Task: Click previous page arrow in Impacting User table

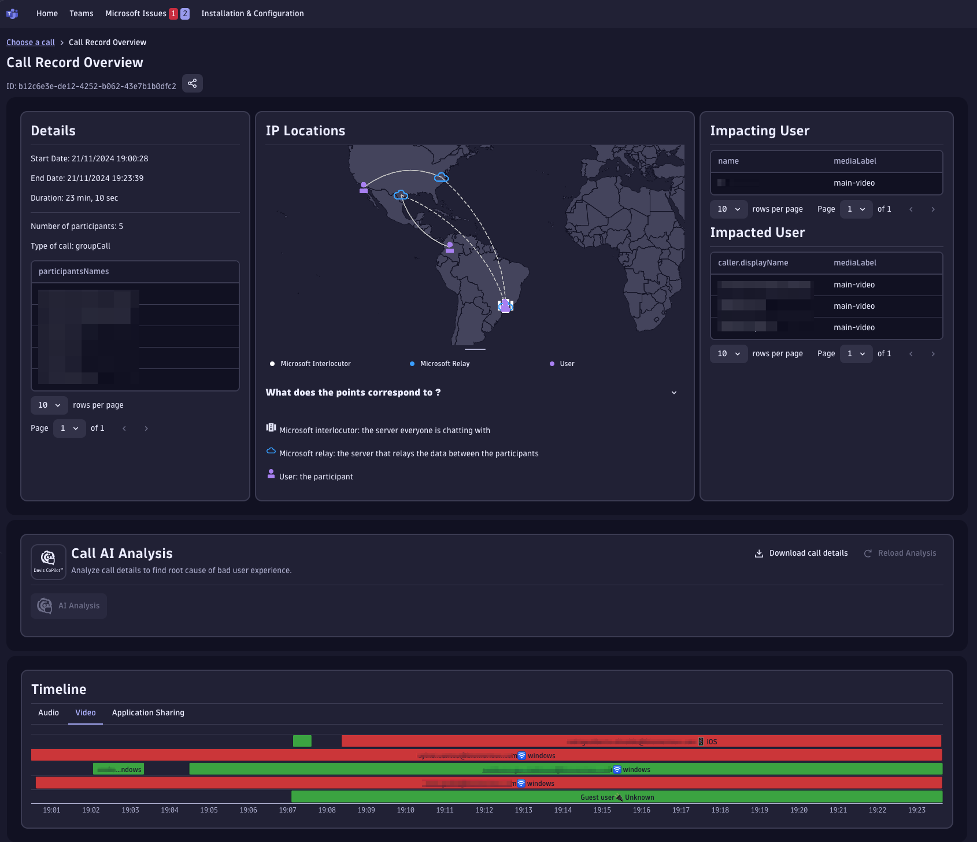Action: click(x=911, y=209)
